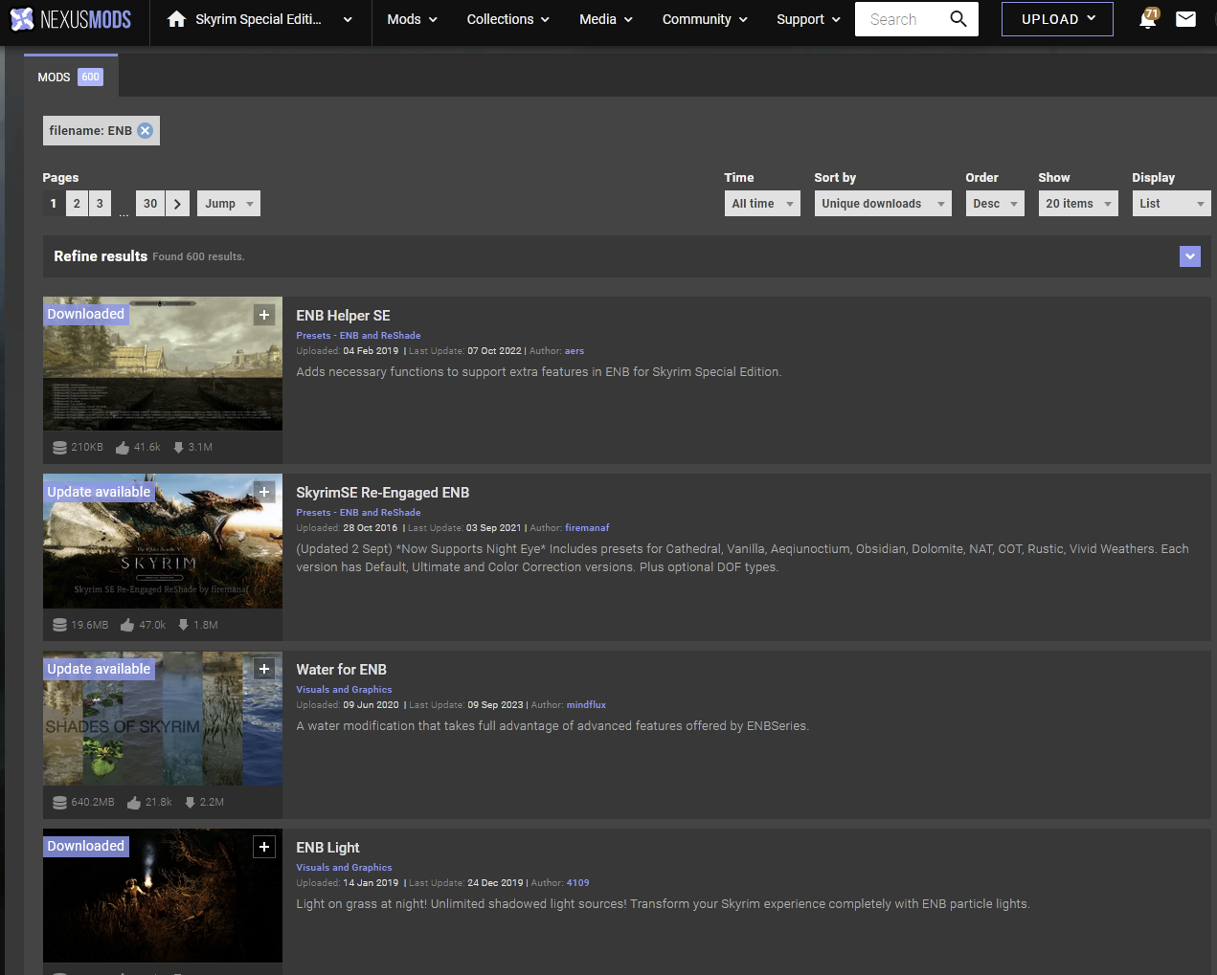Expand the Refine results panel
The image size is (1217, 975).
click(x=1190, y=256)
